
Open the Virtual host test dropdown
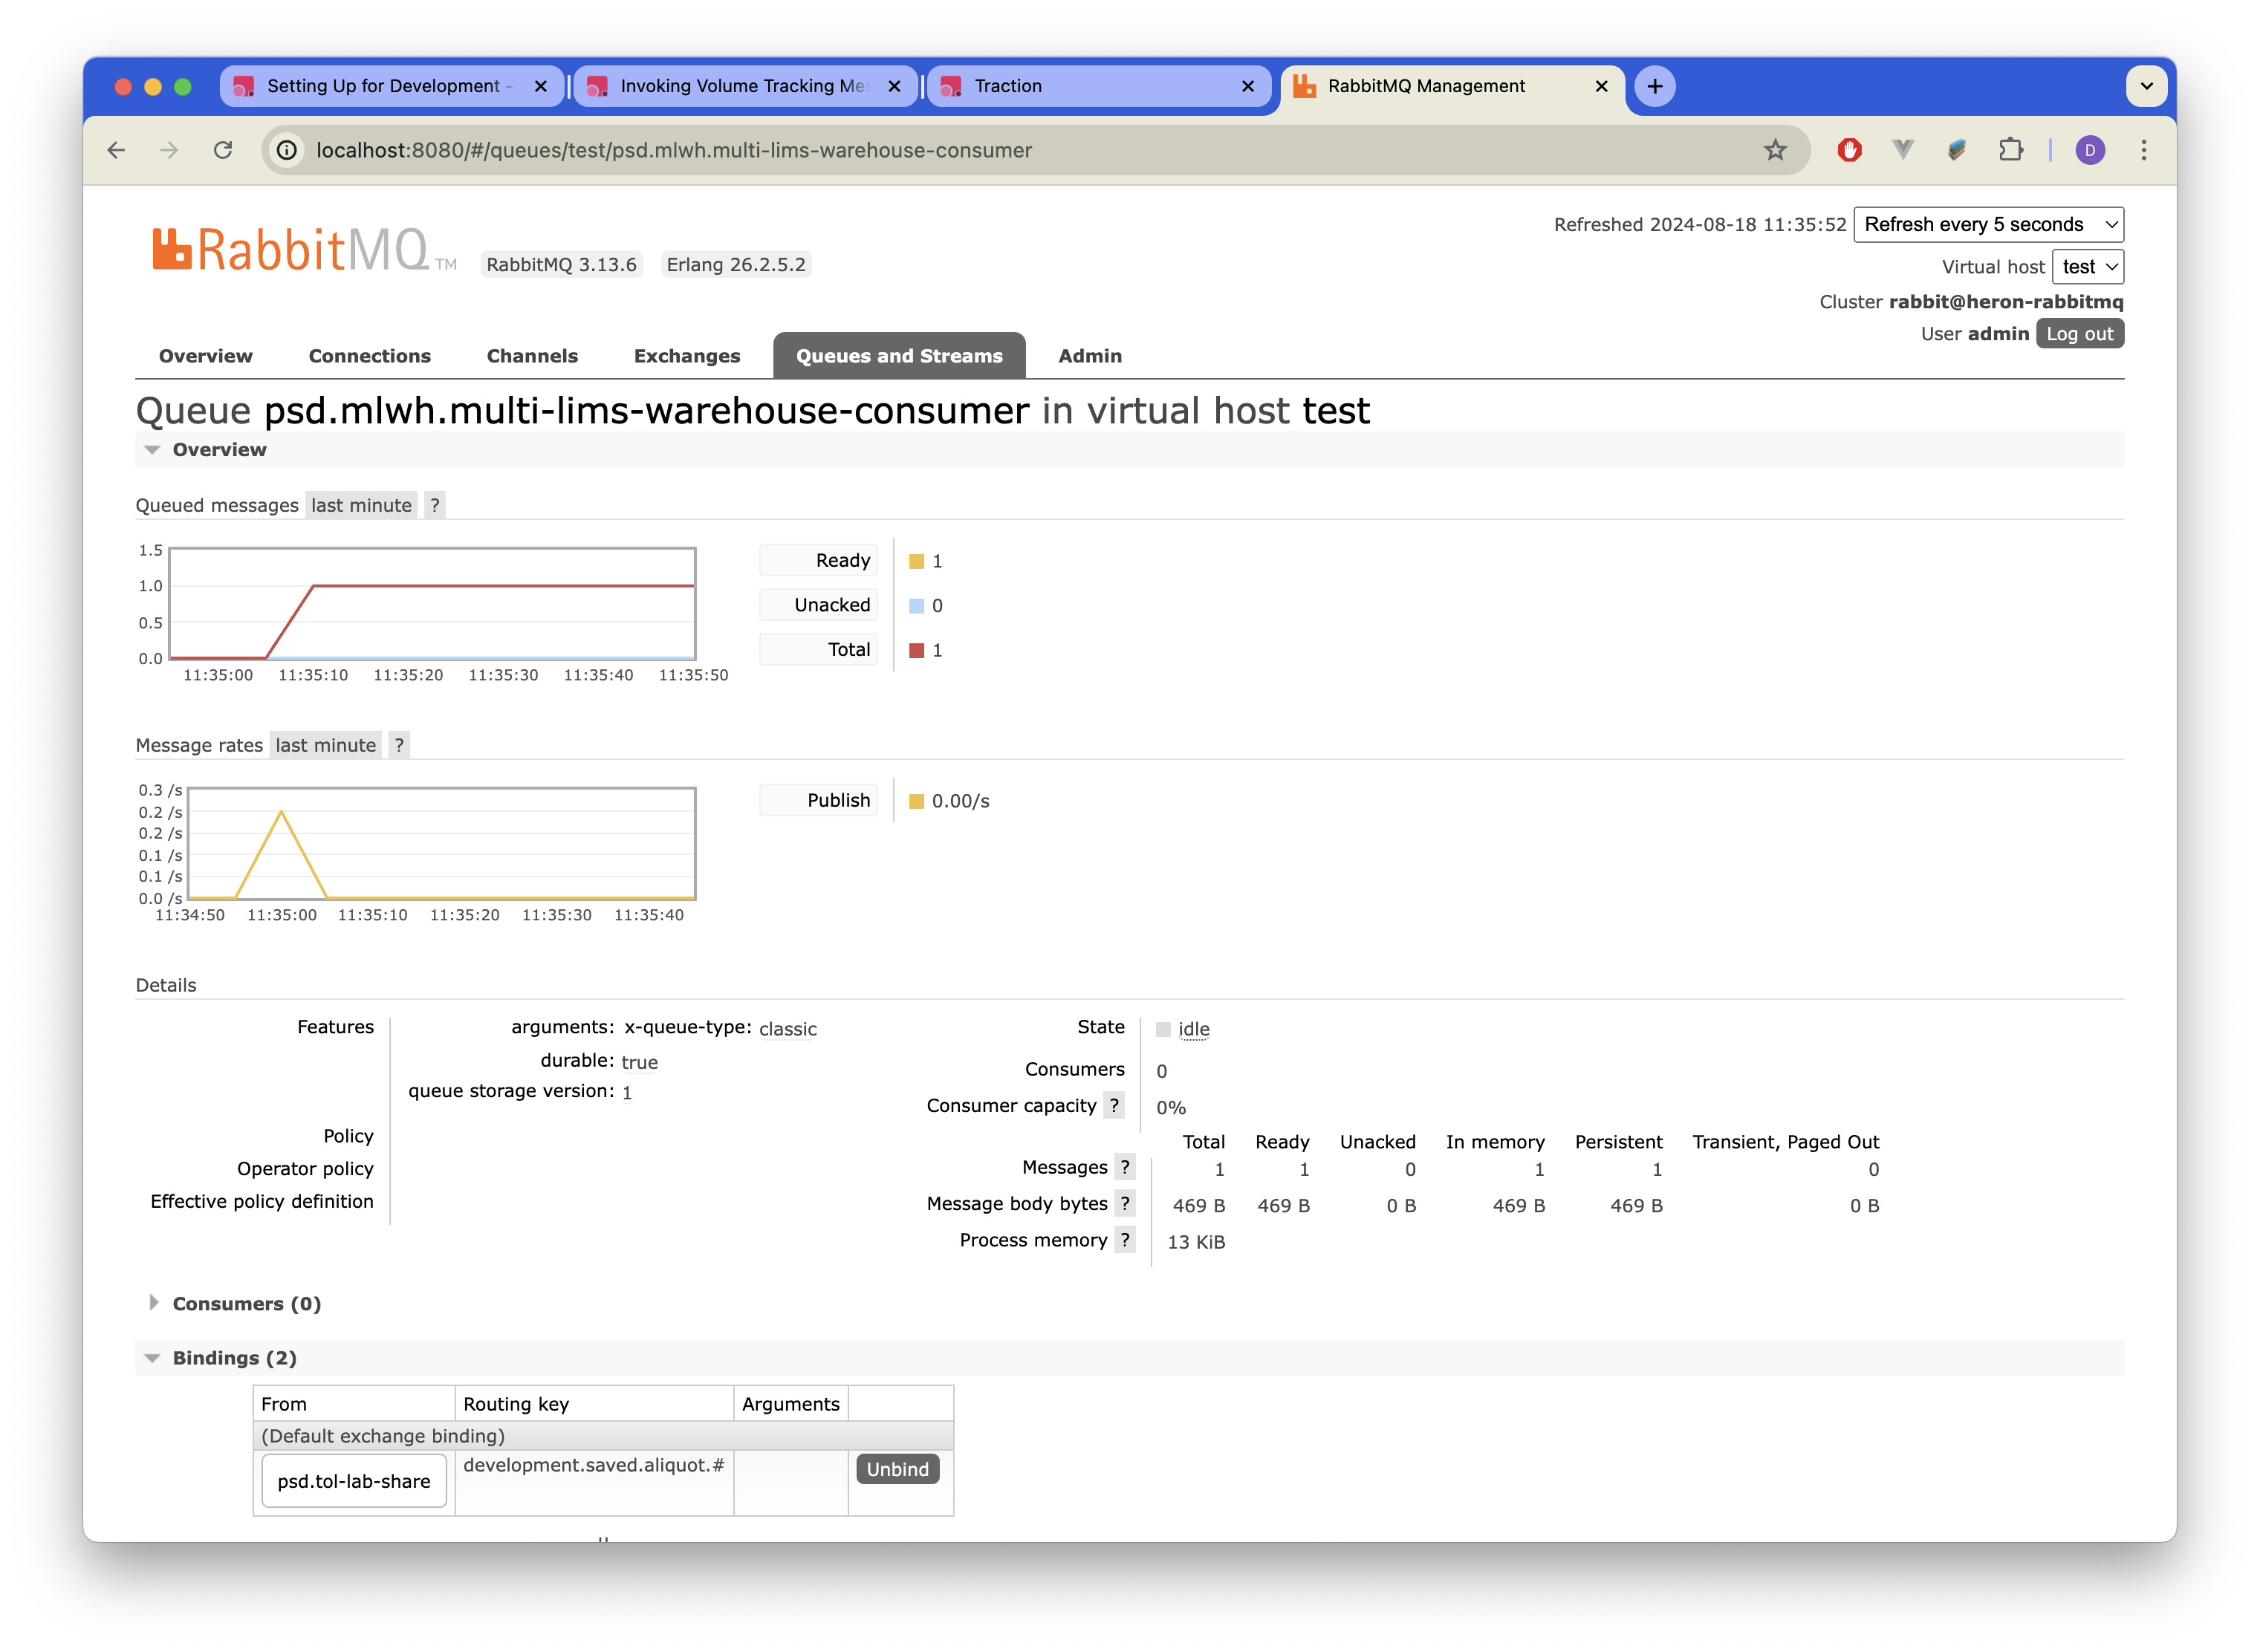[x=2088, y=267]
